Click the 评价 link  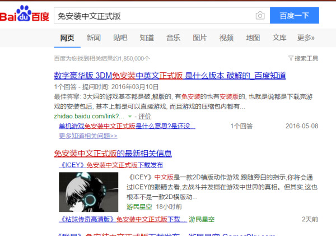point(144,116)
